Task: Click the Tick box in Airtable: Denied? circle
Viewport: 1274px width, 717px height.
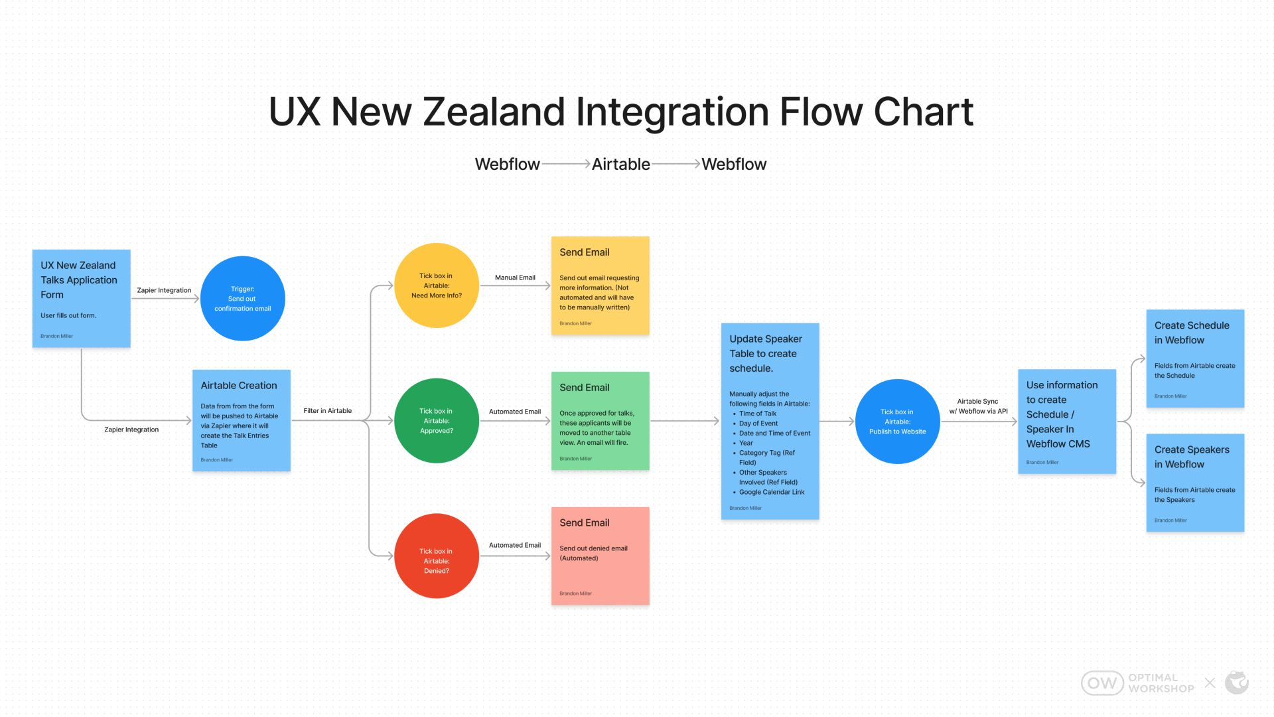Action: pyautogui.click(x=436, y=558)
